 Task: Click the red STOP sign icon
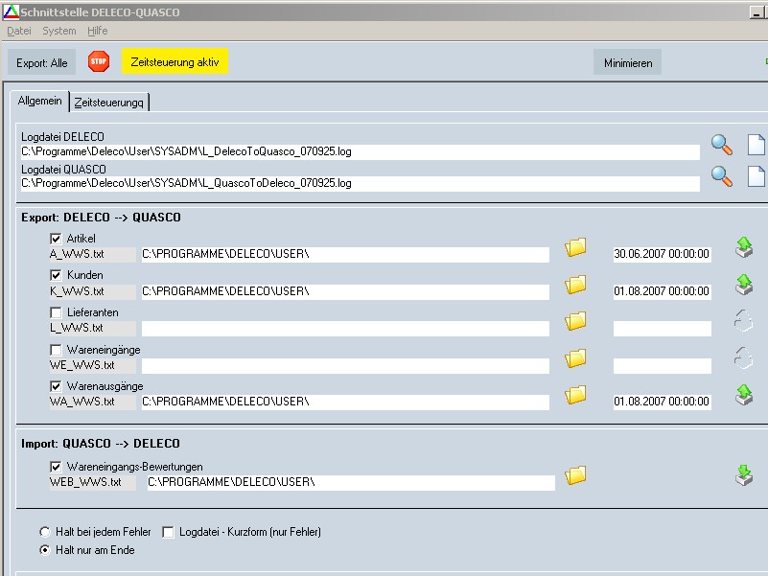point(99,62)
